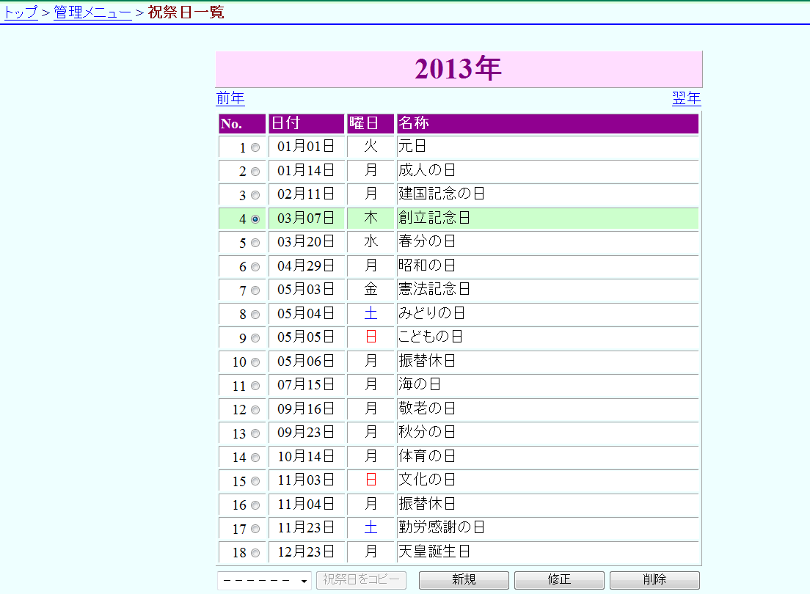This screenshot has width=810, height=594.
Task: Click name cell 天皇誕生日
Action: click(x=547, y=551)
